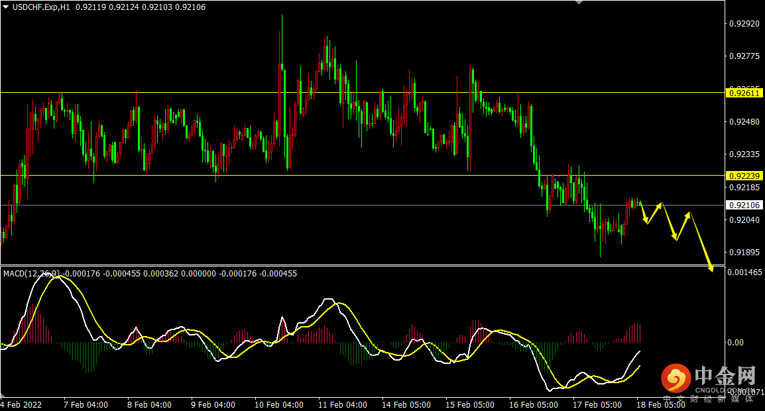This screenshot has height=411, width=765.
Task: Select the yellow 0.92239 price label
Action: point(744,176)
